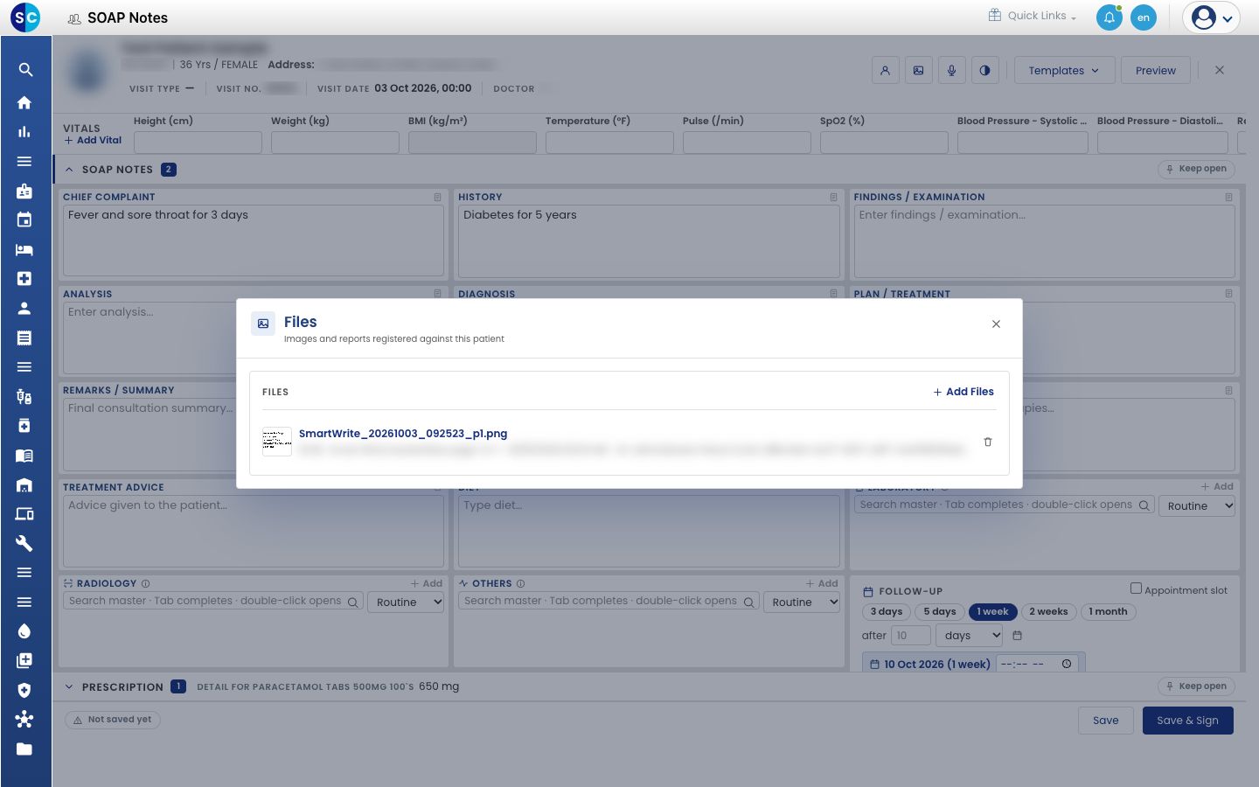Open the Templates dropdown

click(1064, 71)
